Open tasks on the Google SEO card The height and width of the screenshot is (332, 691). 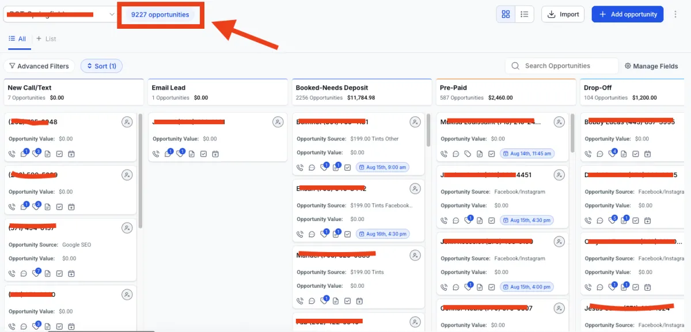click(x=59, y=273)
